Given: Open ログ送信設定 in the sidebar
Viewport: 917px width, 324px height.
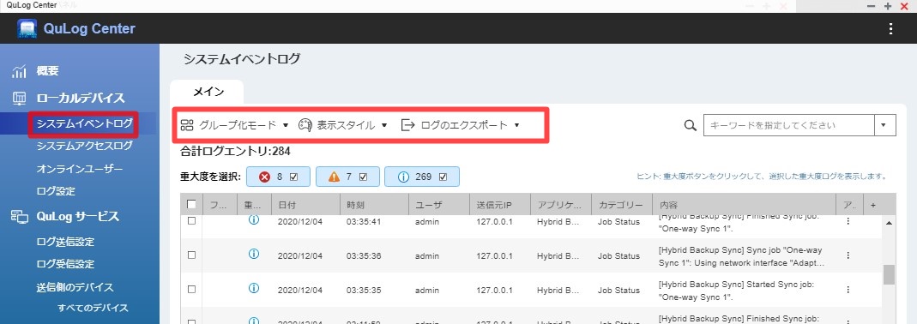Looking at the screenshot, I should (x=65, y=242).
